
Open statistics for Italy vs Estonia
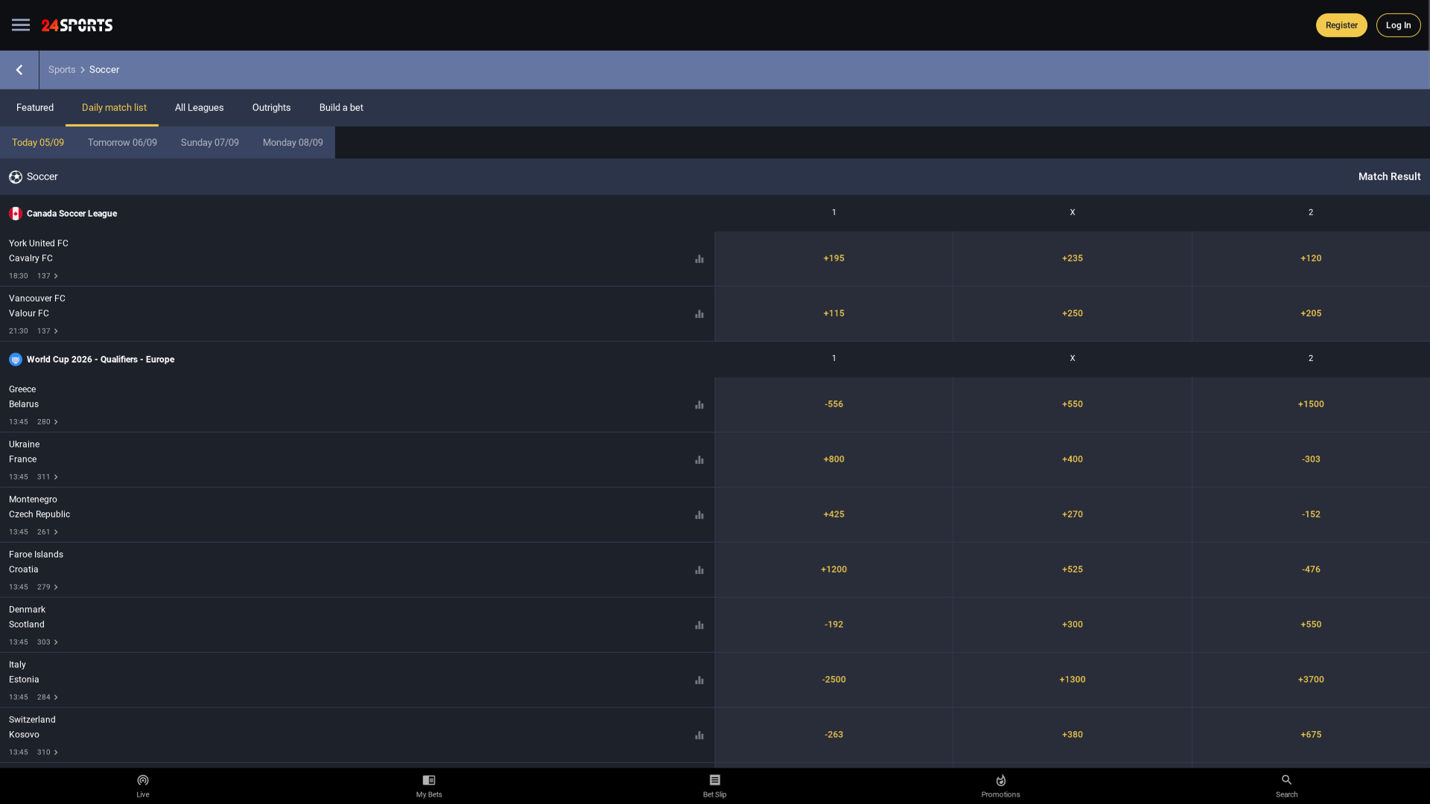[699, 680]
